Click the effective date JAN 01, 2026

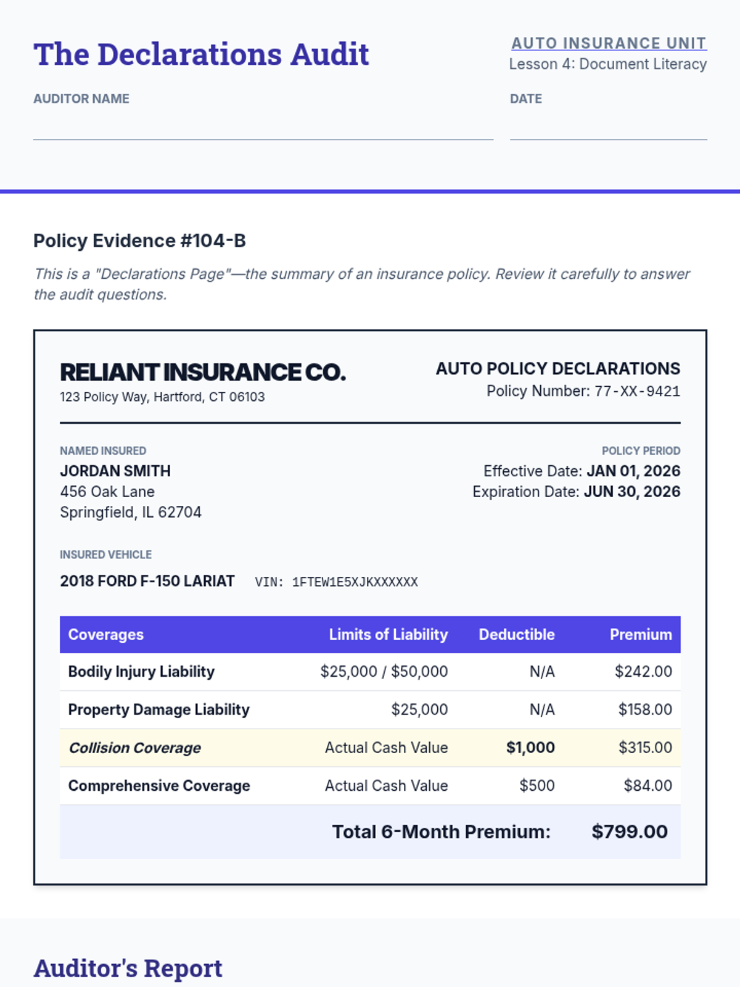[633, 471]
